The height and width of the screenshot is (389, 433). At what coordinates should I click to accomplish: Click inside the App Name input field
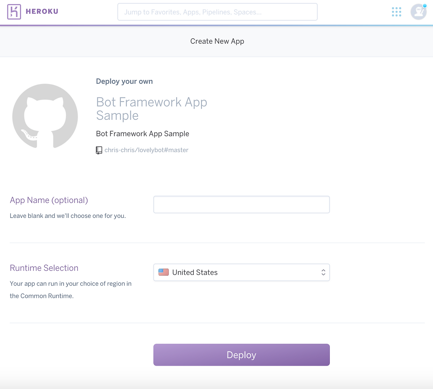tap(241, 204)
